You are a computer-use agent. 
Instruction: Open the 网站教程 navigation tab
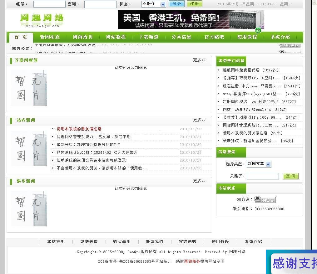point(116,37)
